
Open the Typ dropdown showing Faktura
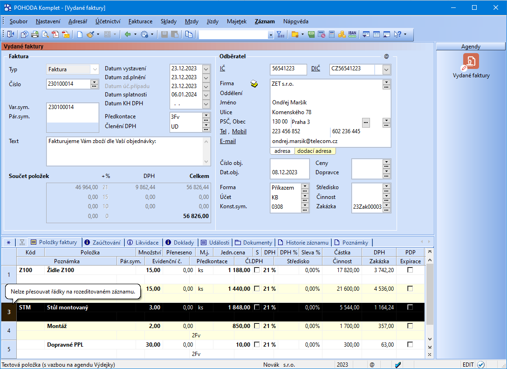95,69
